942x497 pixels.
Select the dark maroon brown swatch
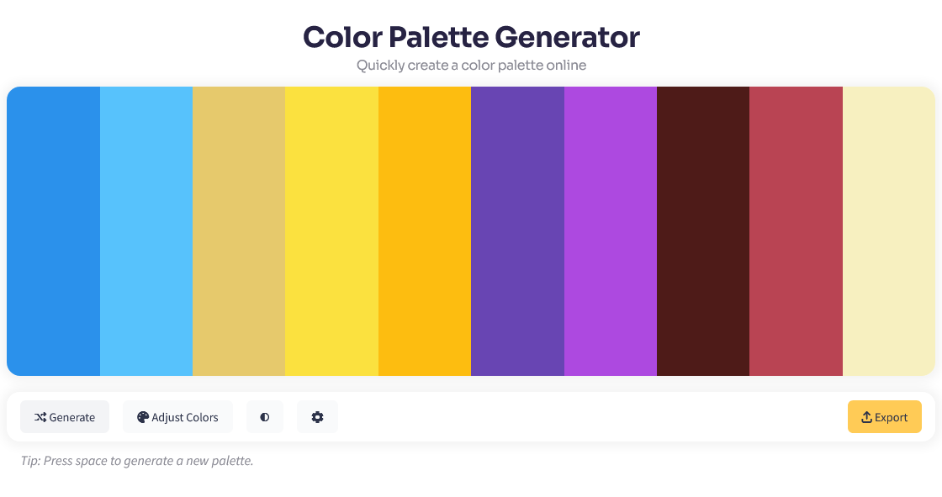pos(703,231)
